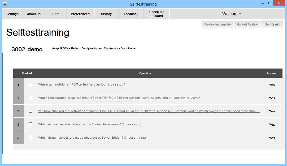The width and height of the screenshot is (287, 166).
Task: Click row number 4 cell
Action: coord(19,124)
